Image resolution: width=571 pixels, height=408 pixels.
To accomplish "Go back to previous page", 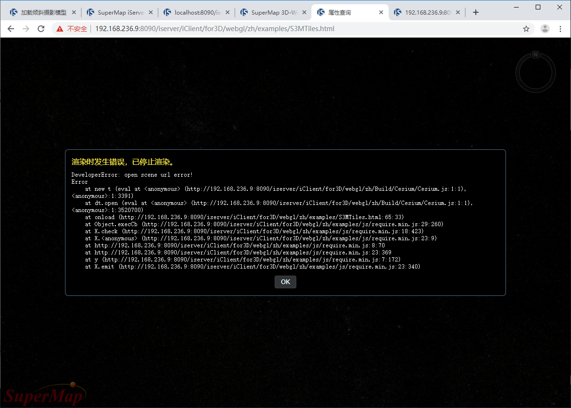I will tap(11, 29).
